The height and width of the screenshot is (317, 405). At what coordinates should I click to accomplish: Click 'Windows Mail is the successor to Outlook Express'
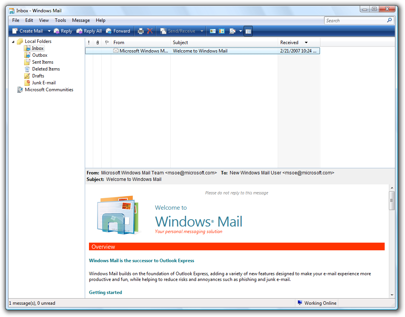pyautogui.click(x=142, y=261)
